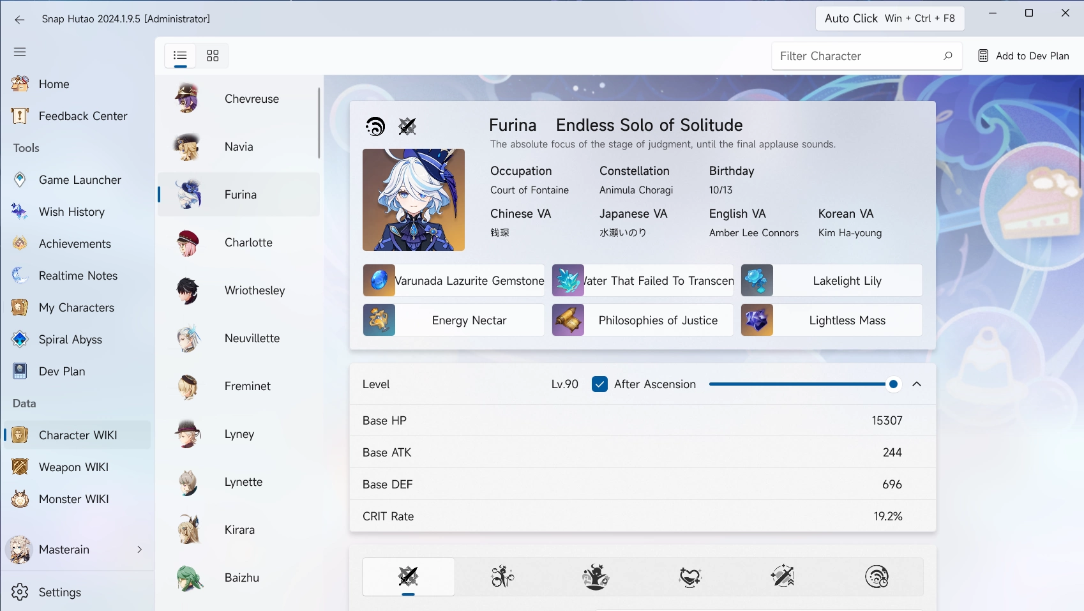Image resolution: width=1084 pixels, height=611 pixels.
Task: Click Lynette's avatar icon
Action: [188, 482]
